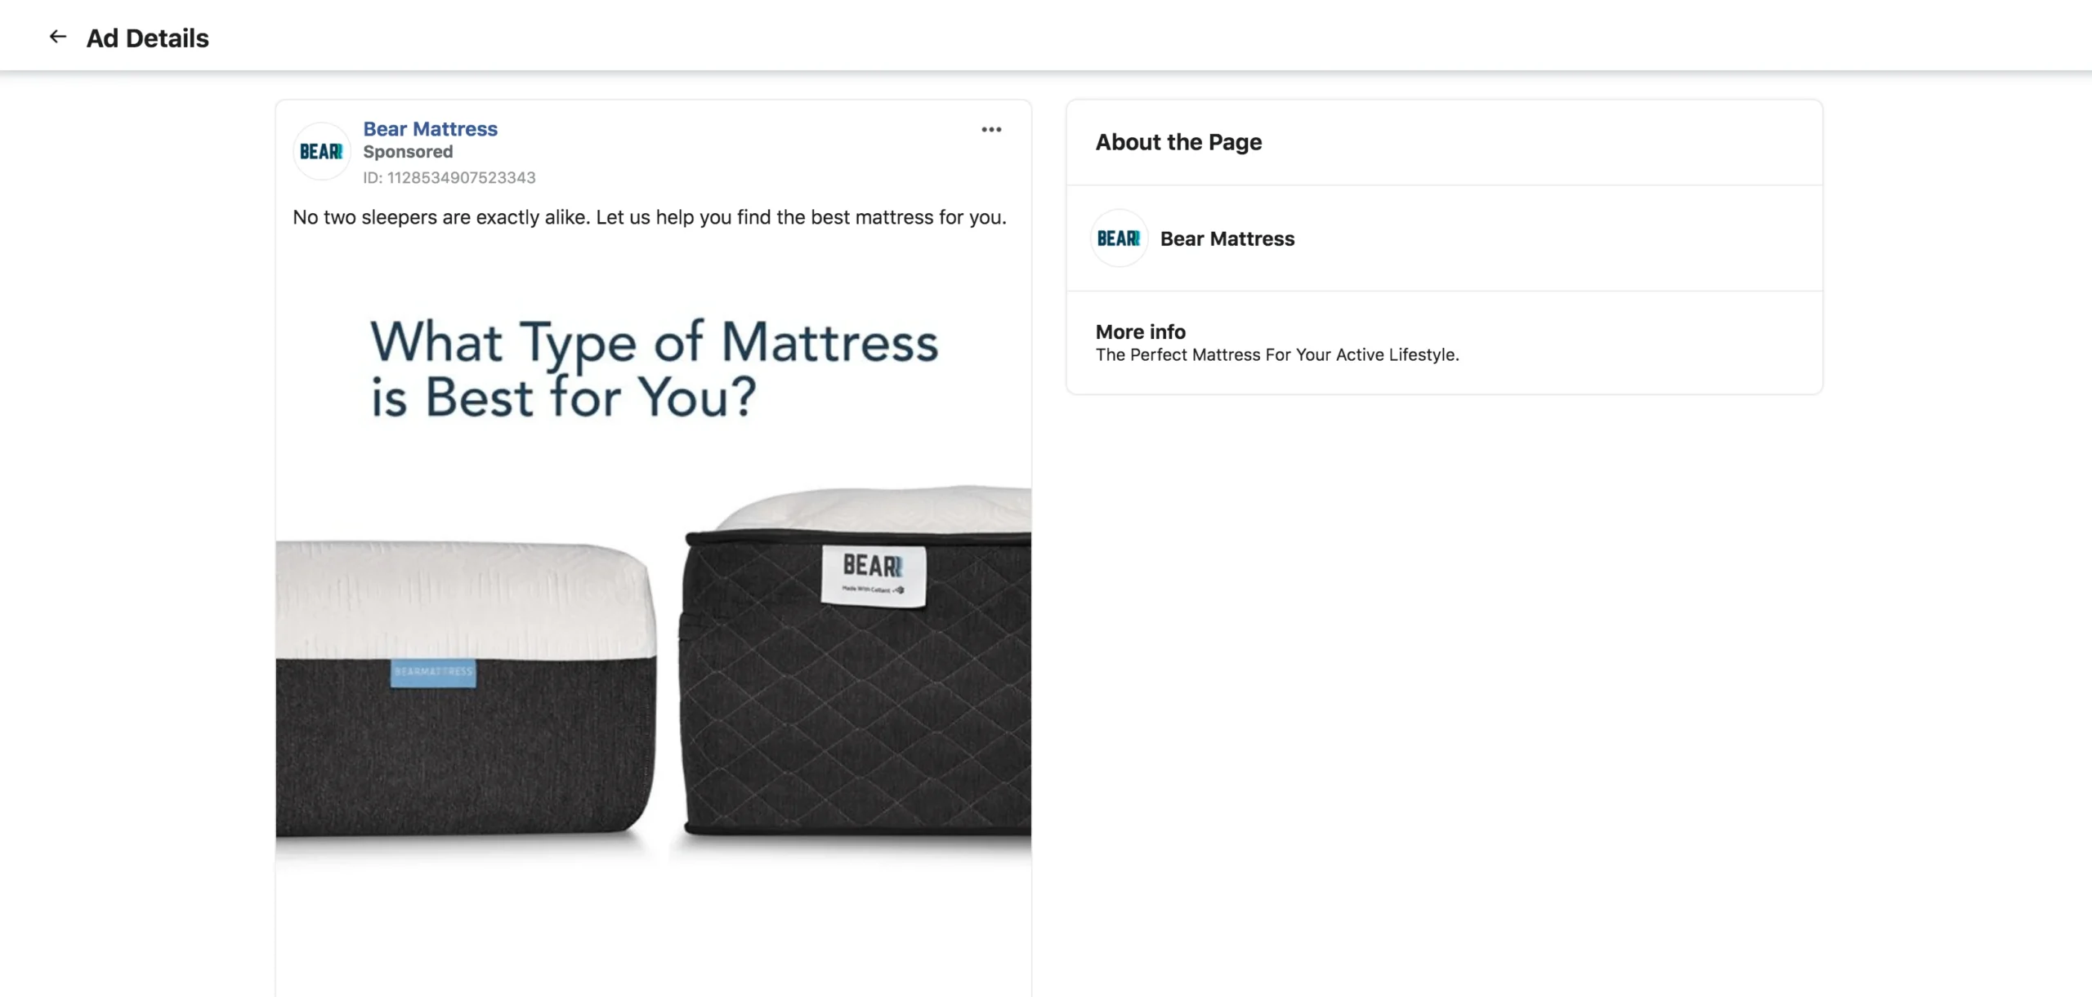The image size is (2092, 997).
Task: Select Bear Mattress name in About panel
Action: tap(1227, 238)
